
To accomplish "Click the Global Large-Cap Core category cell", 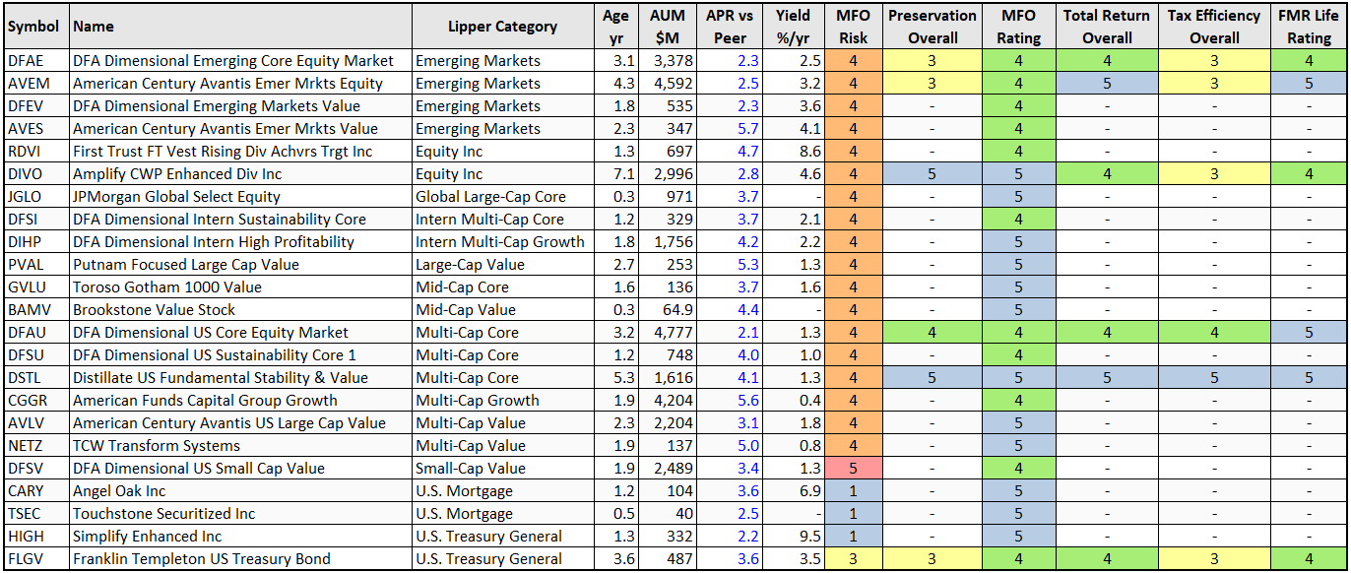I will pos(490,197).
